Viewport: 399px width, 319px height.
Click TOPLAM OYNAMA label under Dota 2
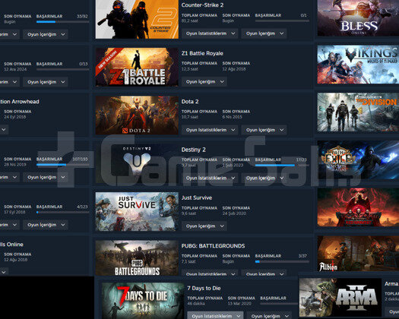pyautogui.click(x=199, y=112)
